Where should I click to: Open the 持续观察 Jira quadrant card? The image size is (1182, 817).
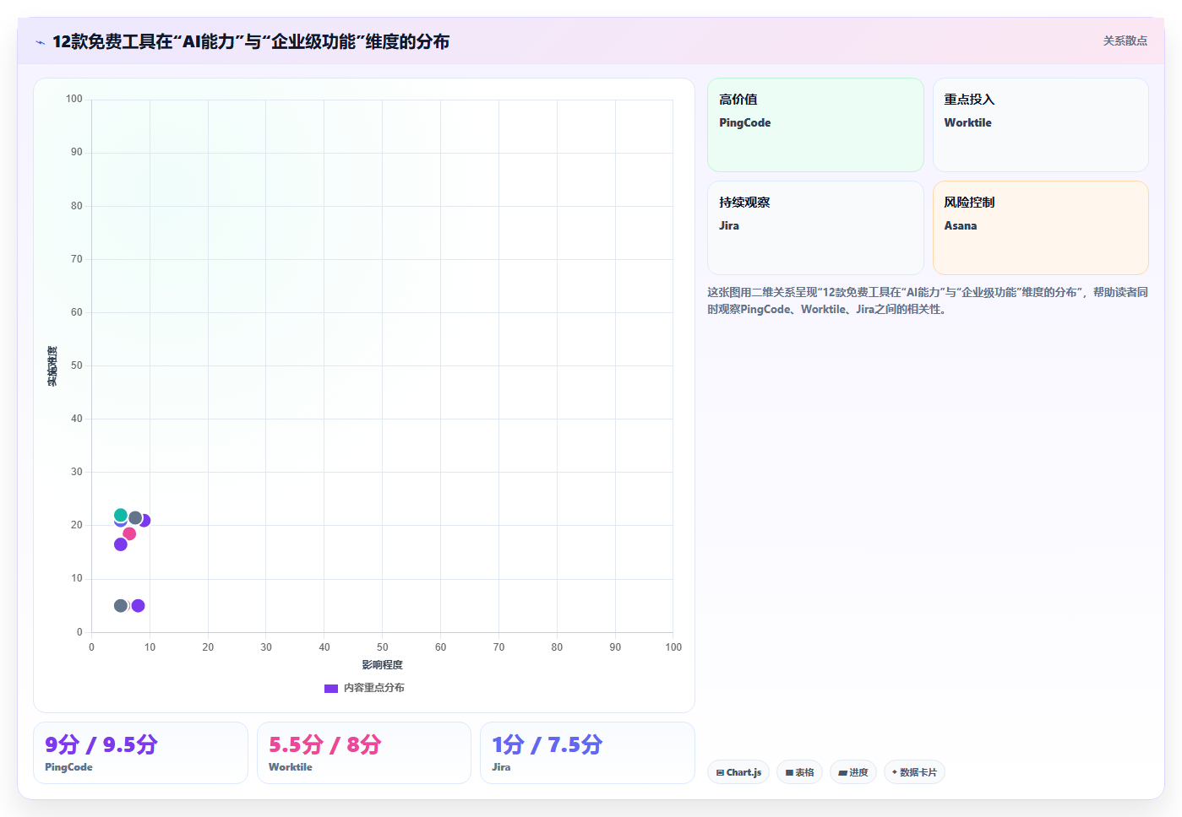tap(815, 228)
